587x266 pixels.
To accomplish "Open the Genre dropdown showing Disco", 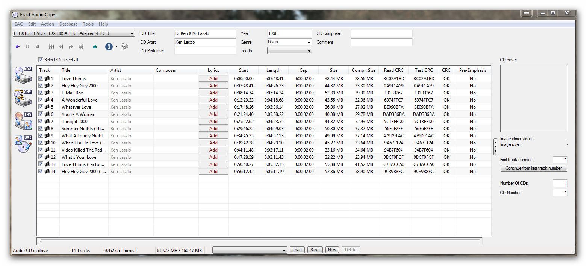I will point(290,42).
